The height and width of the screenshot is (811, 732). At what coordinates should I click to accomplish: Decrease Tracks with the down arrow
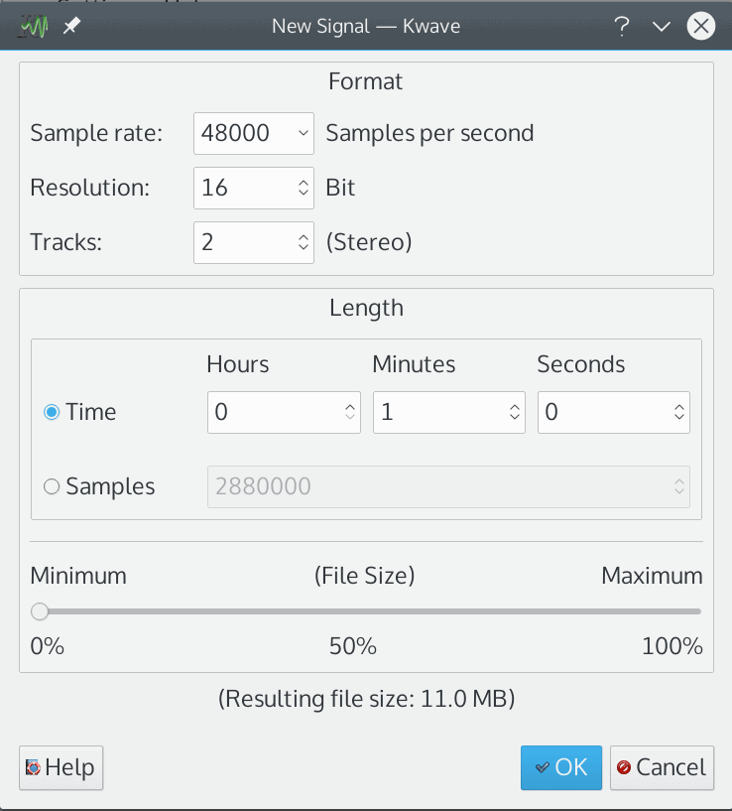[x=304, y=248]
